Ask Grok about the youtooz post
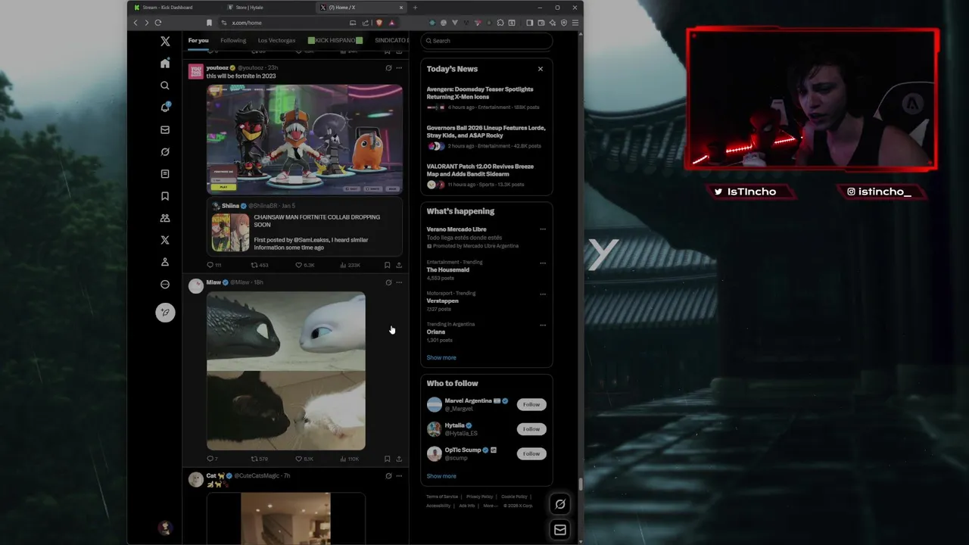 click(x=388, y=68)
